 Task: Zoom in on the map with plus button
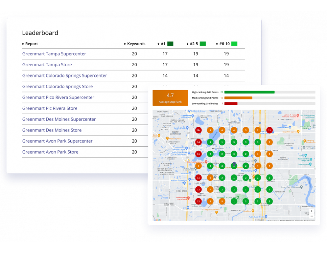point(312,211)
